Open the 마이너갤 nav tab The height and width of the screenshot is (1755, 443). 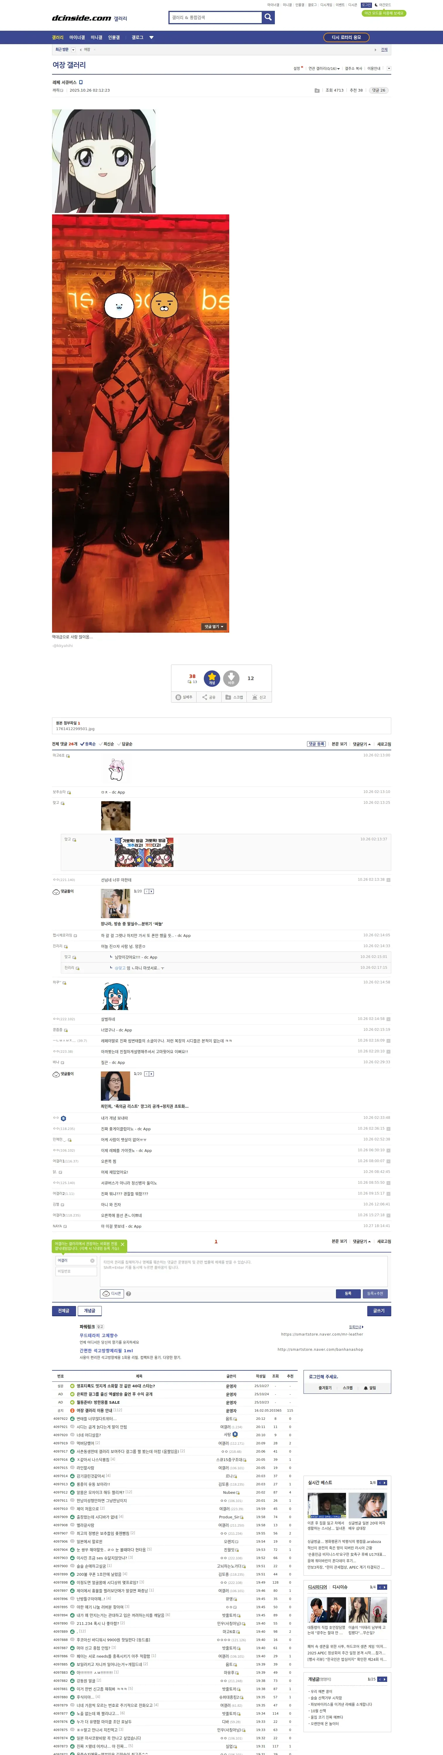coord(77,37)
